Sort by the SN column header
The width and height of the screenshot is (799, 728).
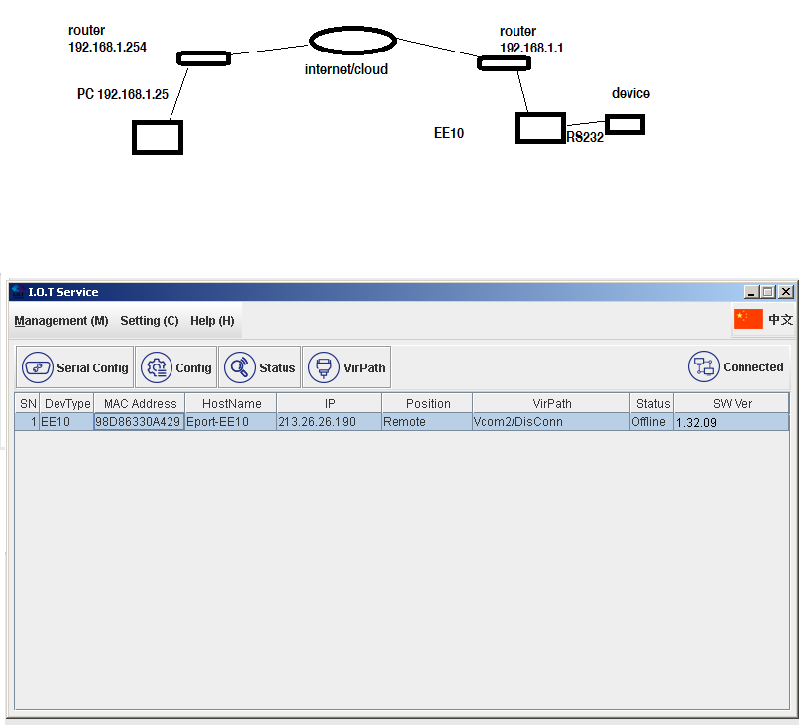point(28,404)
